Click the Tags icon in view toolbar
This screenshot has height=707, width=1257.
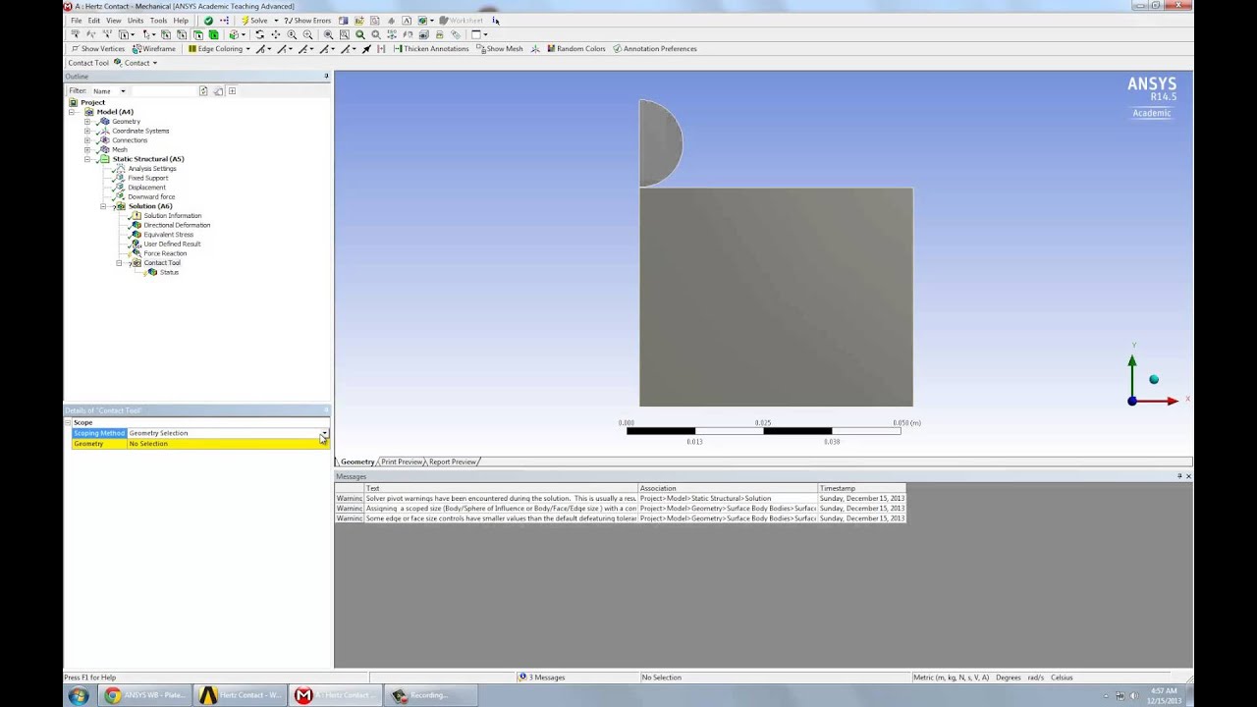click(x=456, y=34)
